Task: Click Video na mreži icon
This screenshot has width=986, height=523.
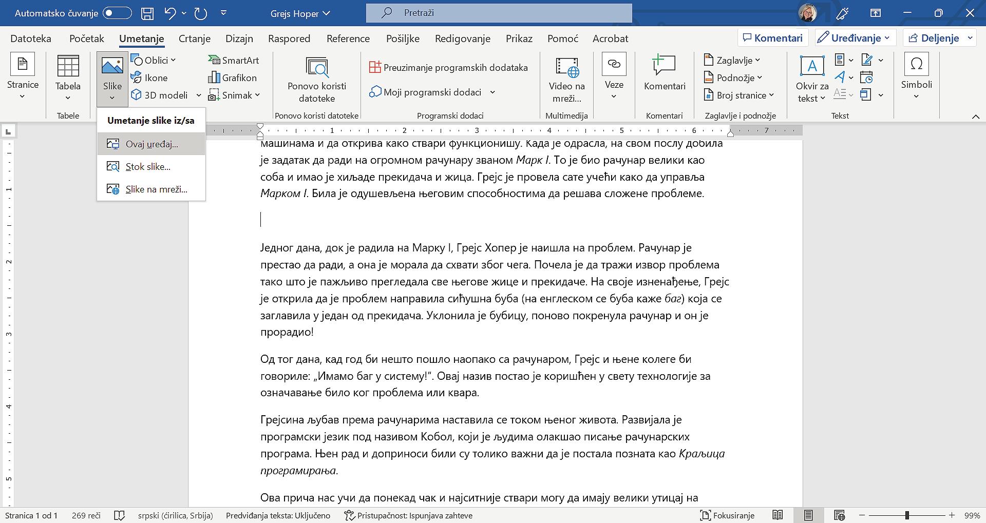Action: pyautogui.click(x=567, y=67)
